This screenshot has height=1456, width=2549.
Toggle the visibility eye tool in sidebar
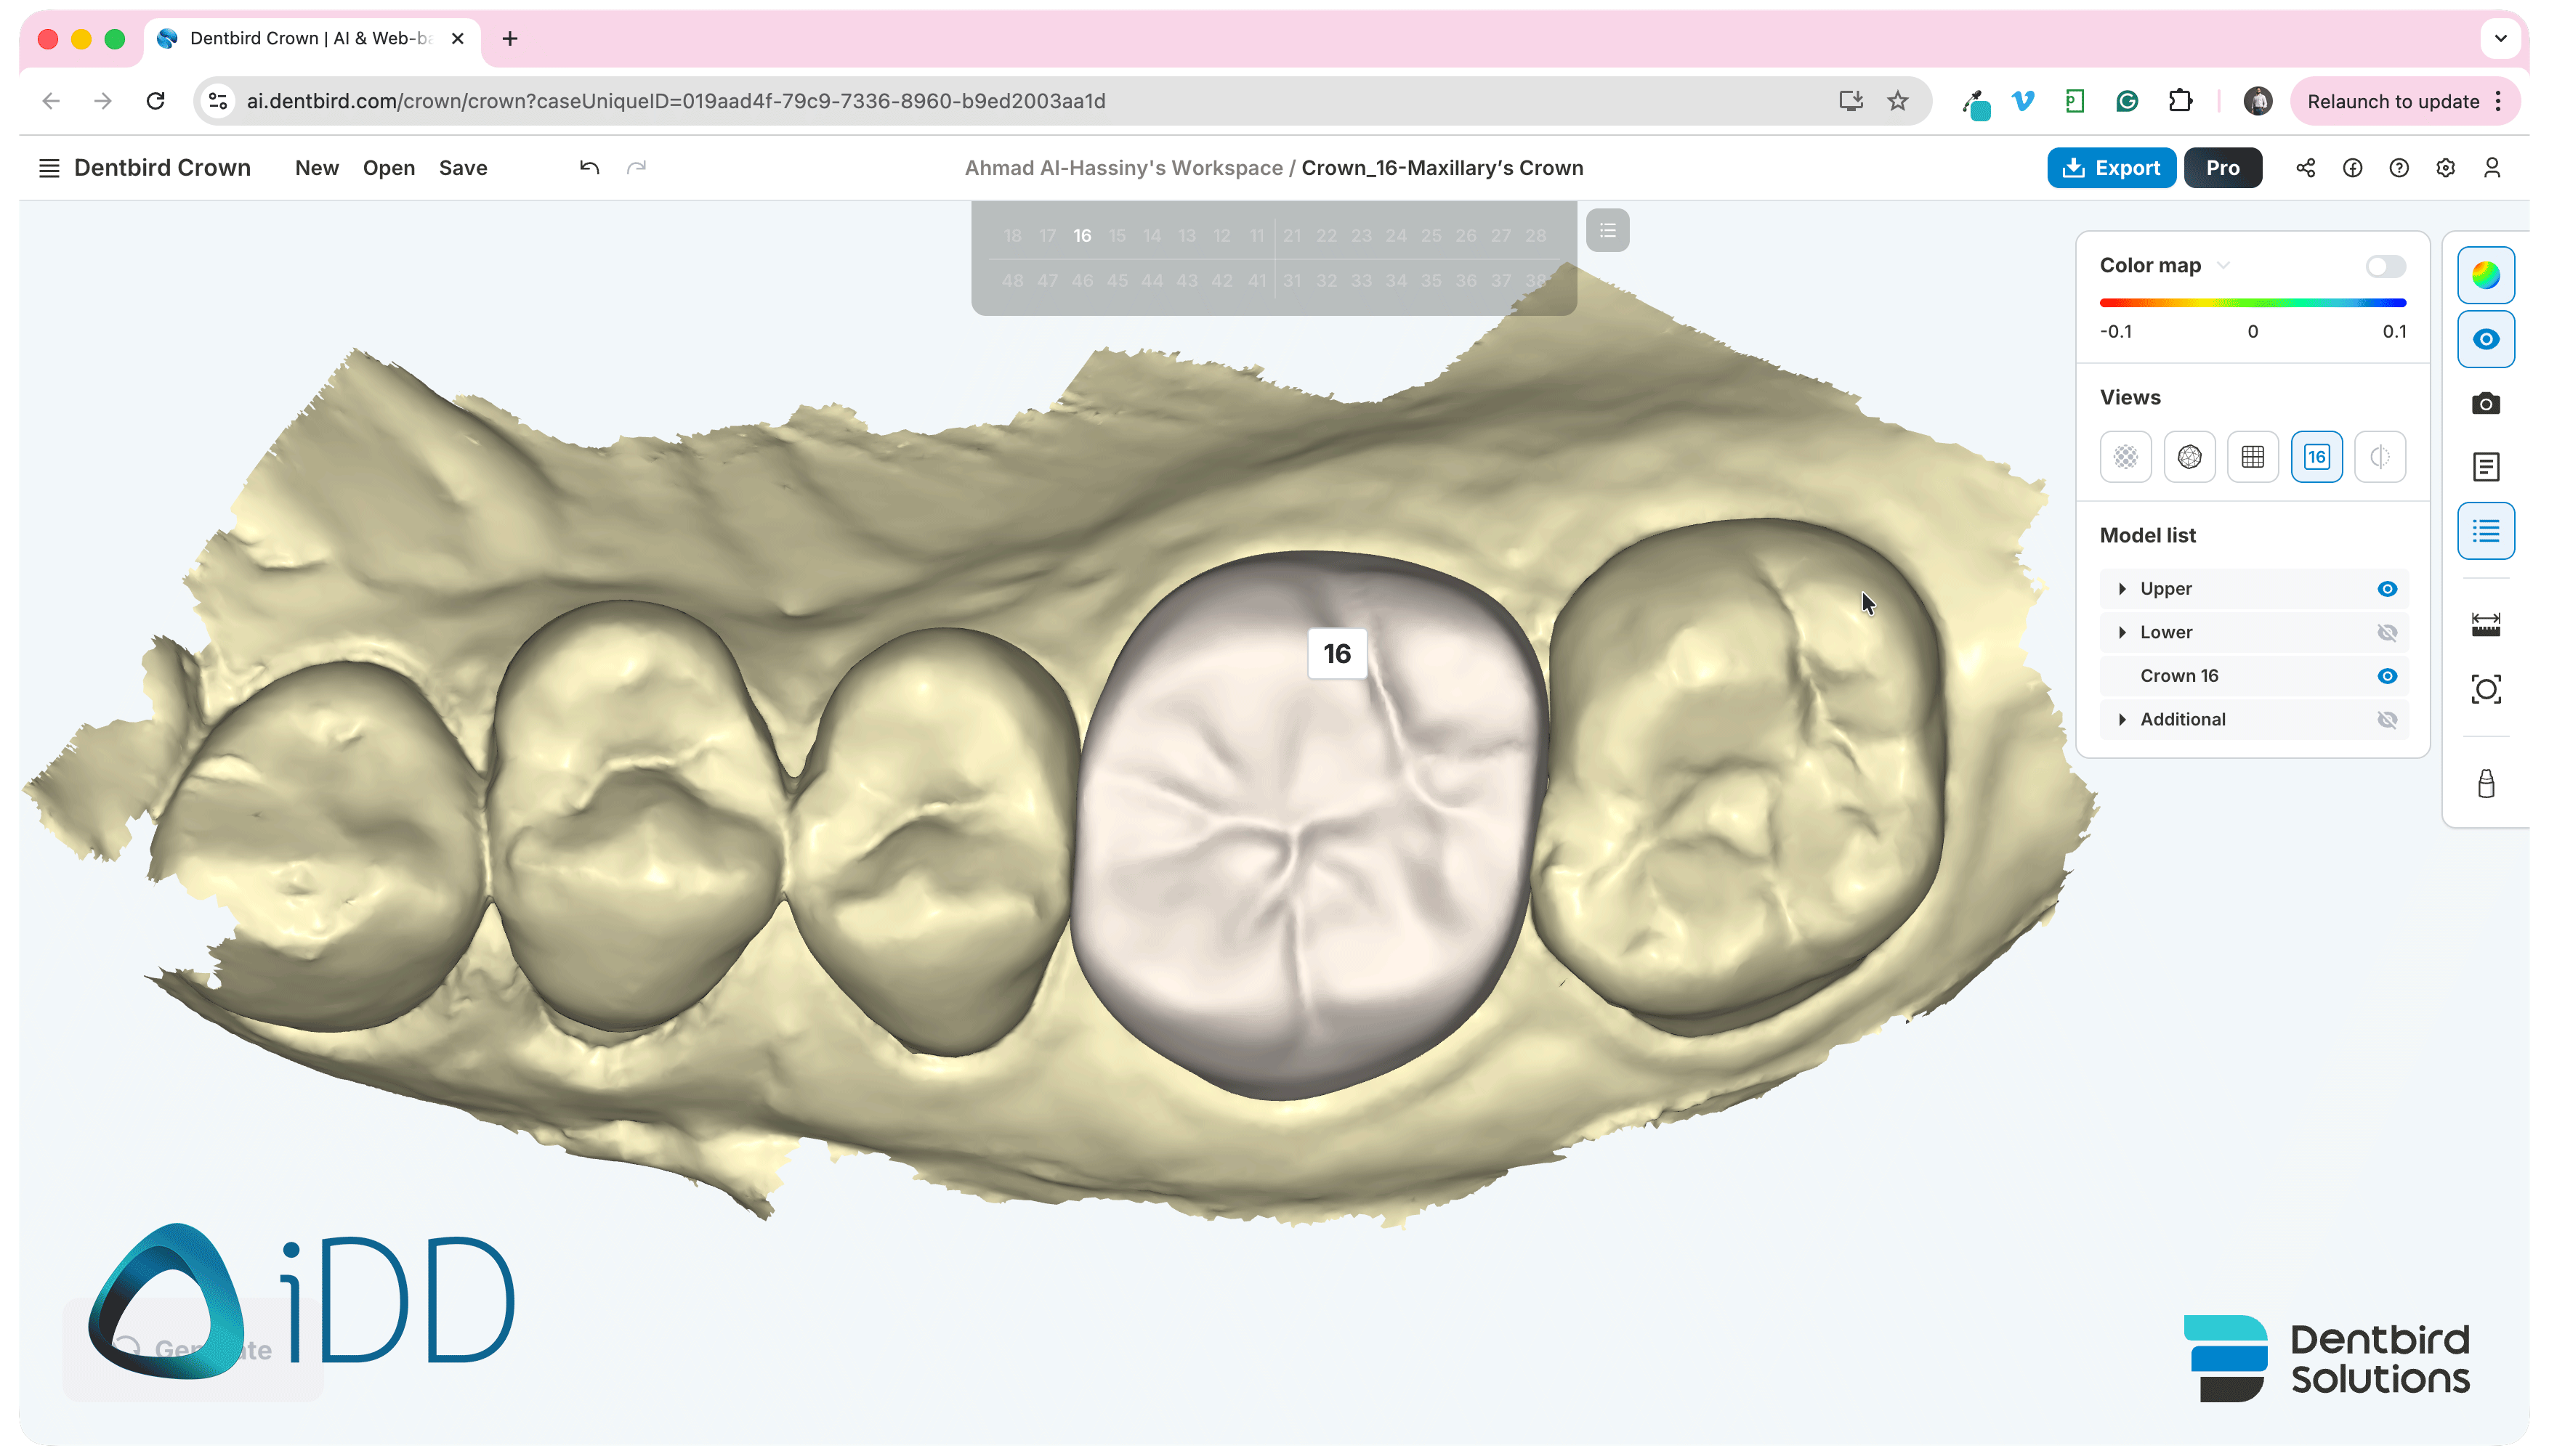[2486, 339]
